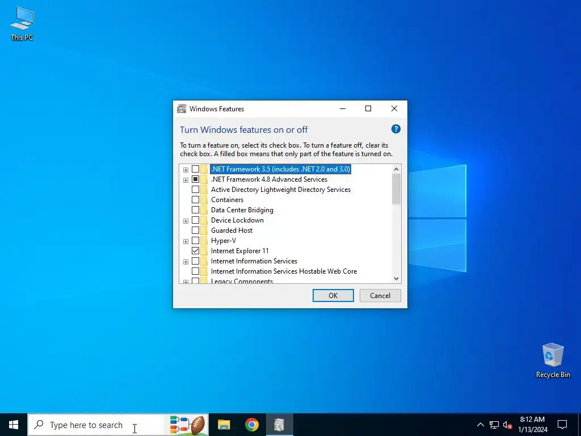Confirm changes with the OK button

[333, 295]
